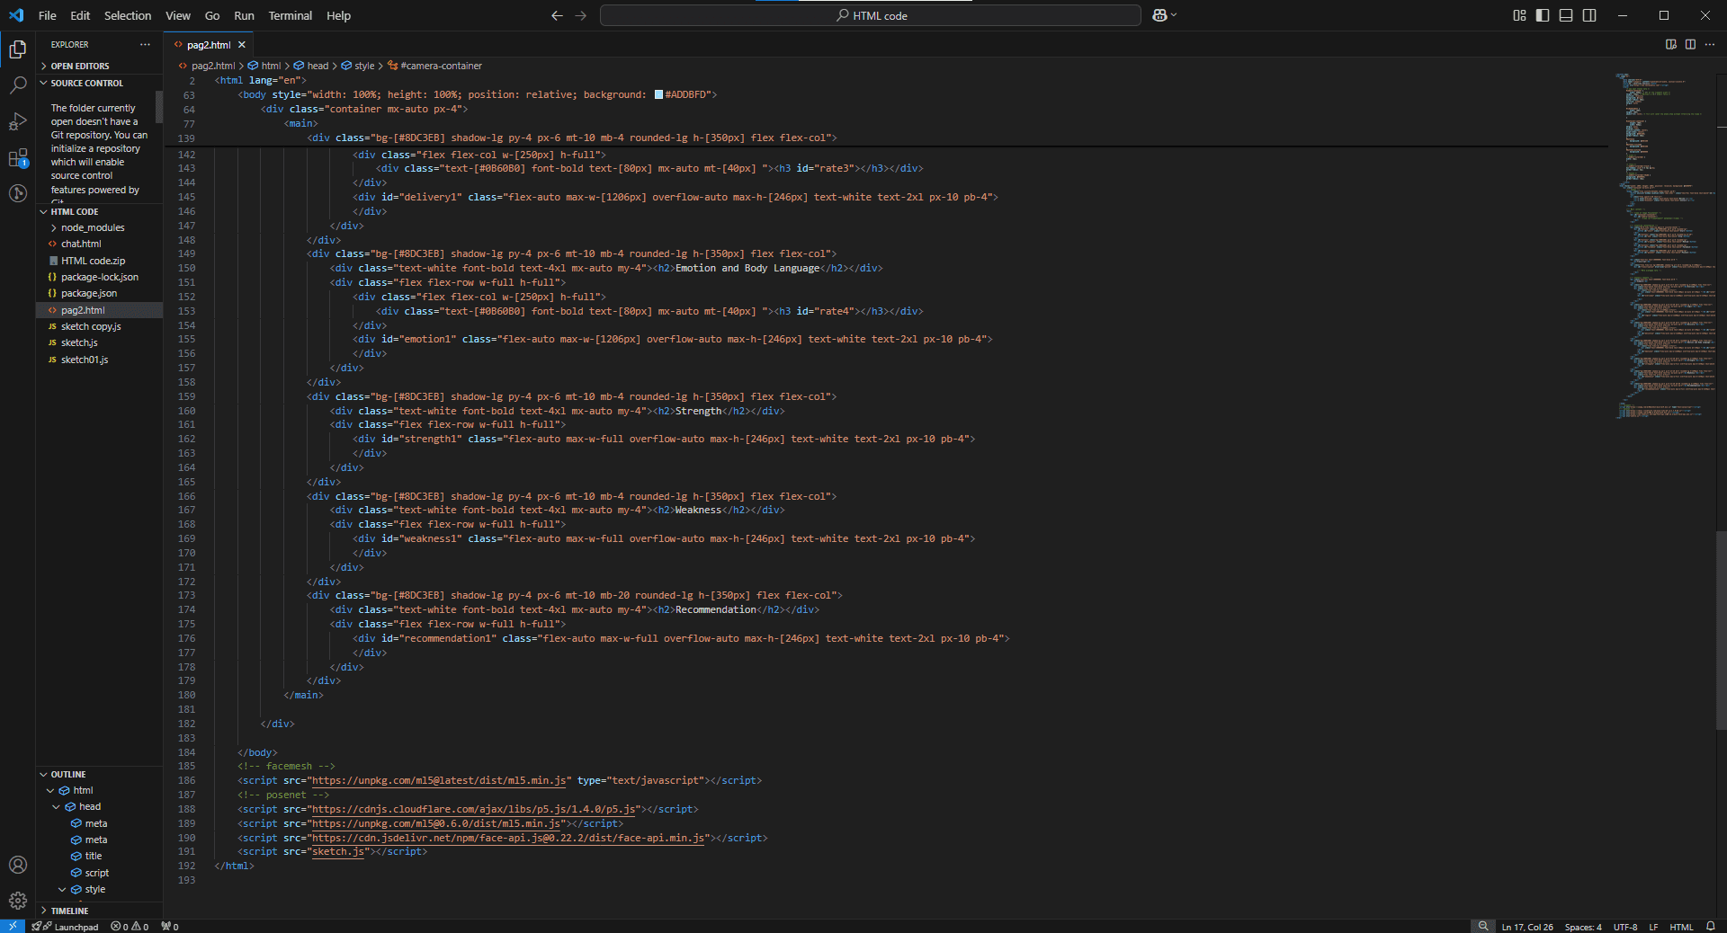Close the pag2.html editor tab
1727x933 pixels.
(241, 44)
